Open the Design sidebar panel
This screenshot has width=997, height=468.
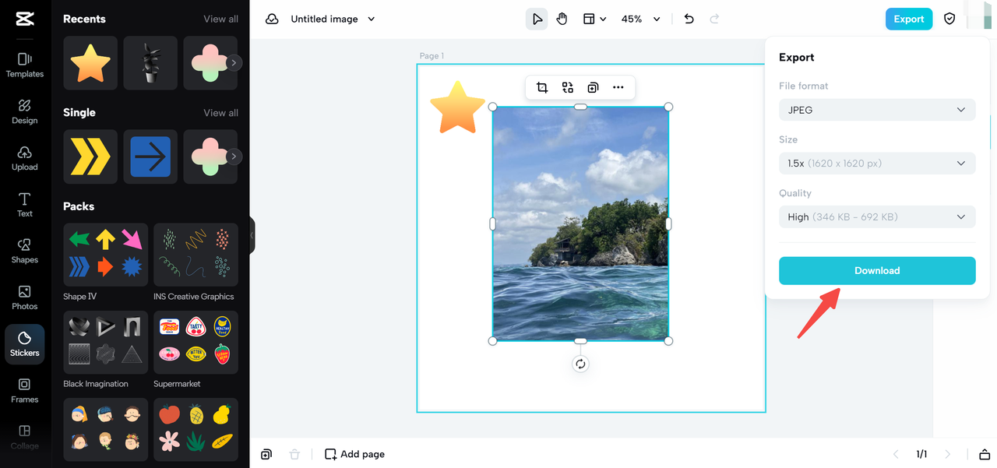point(25,111)
